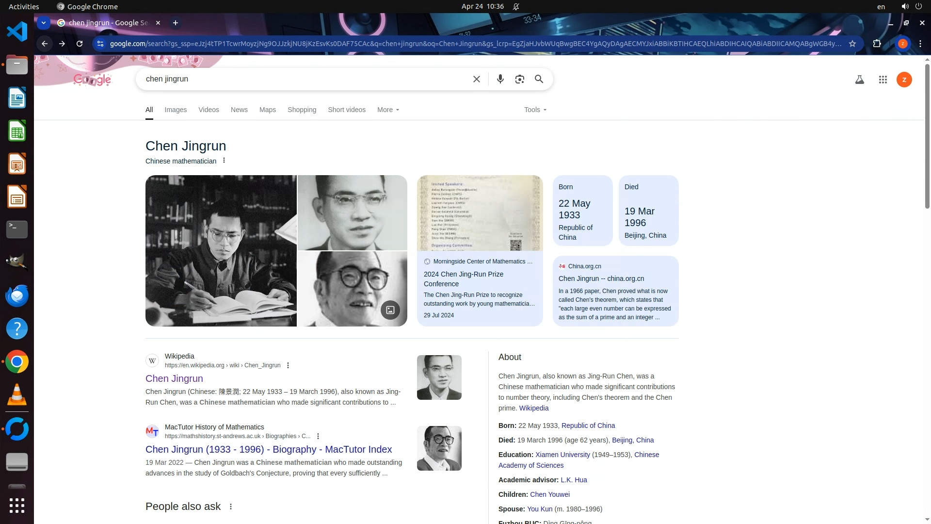Bookmark this page with star icon
The height and width of the screenshot is (524, 931).
(x=852, y=44)
